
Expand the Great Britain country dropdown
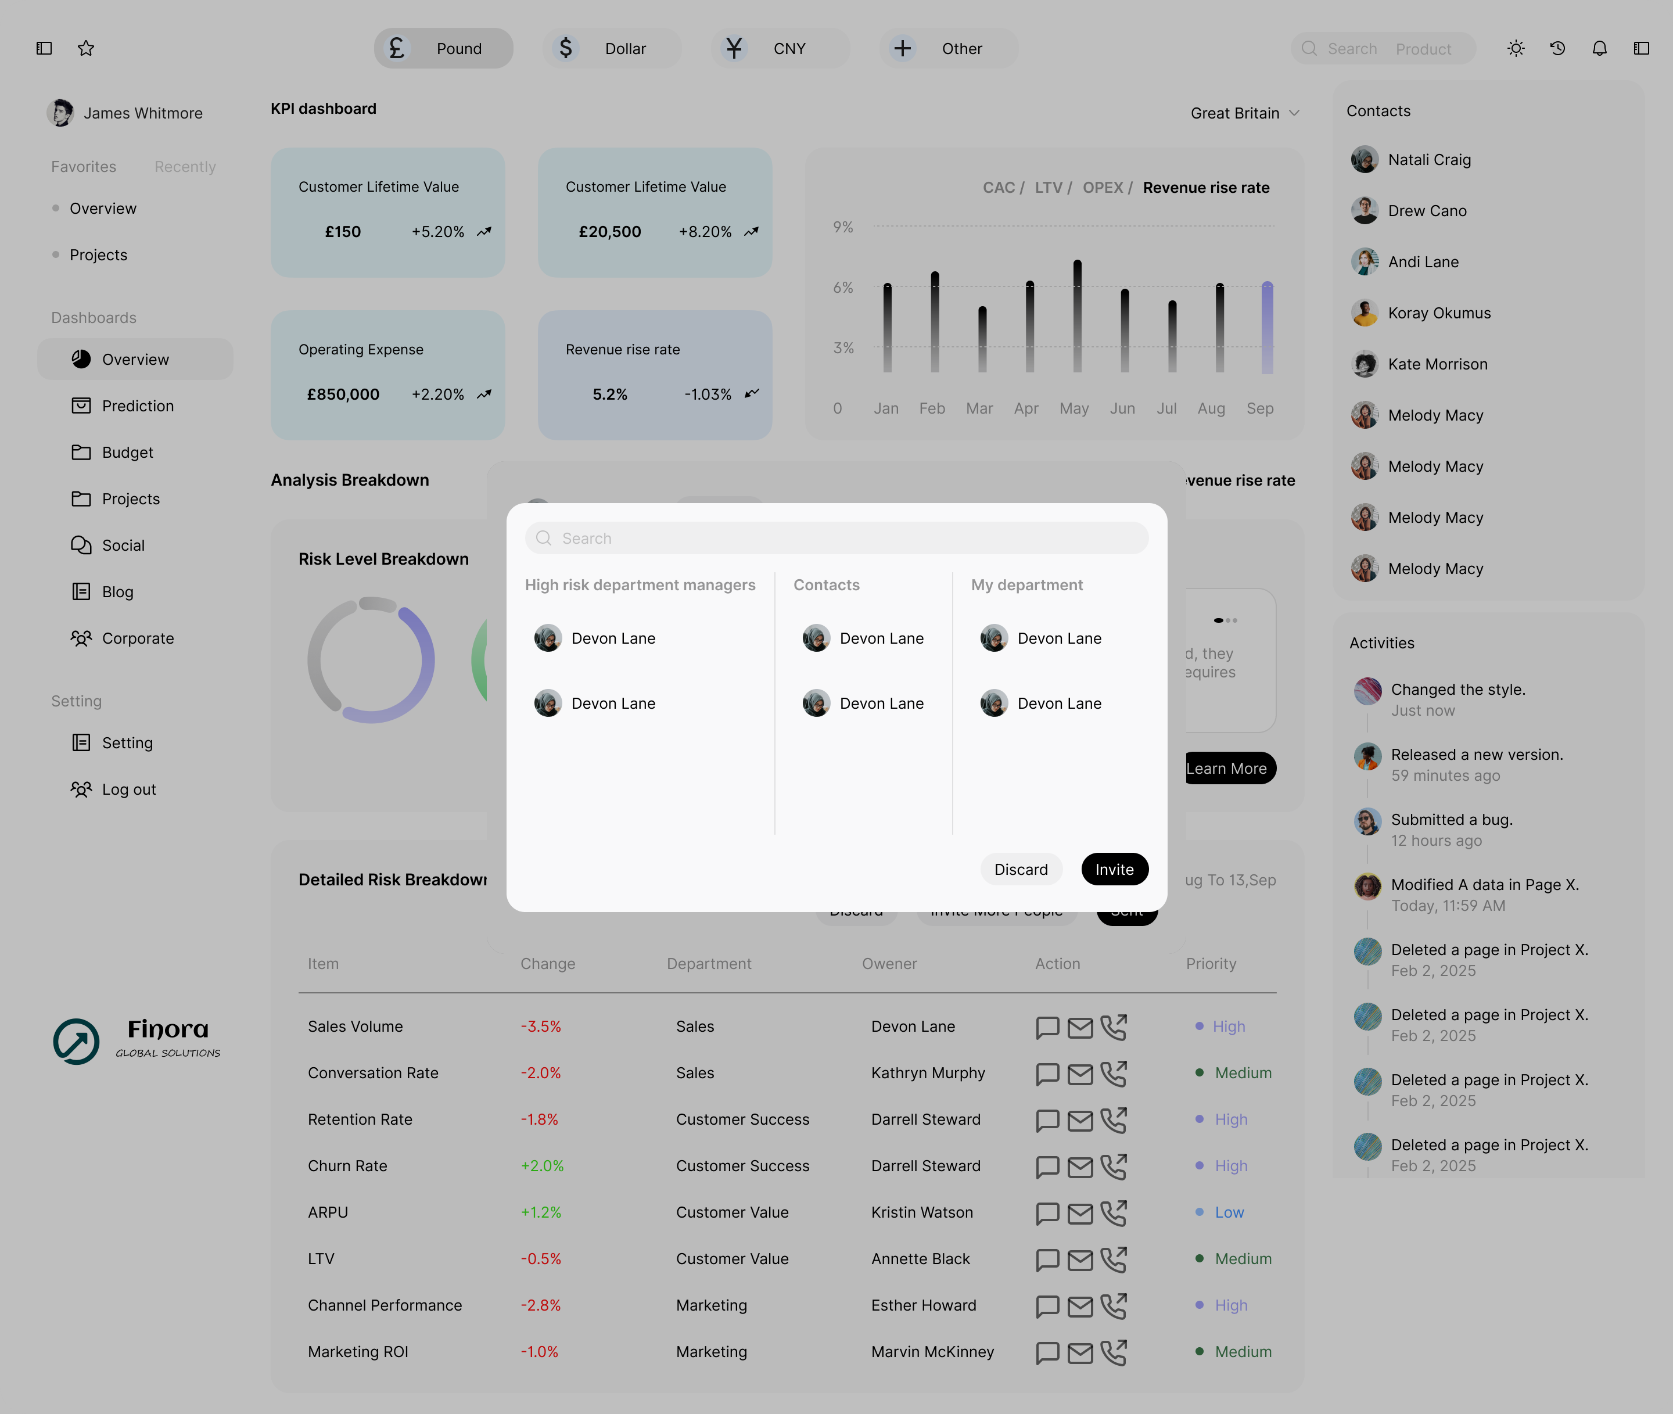pos(1244,113)
